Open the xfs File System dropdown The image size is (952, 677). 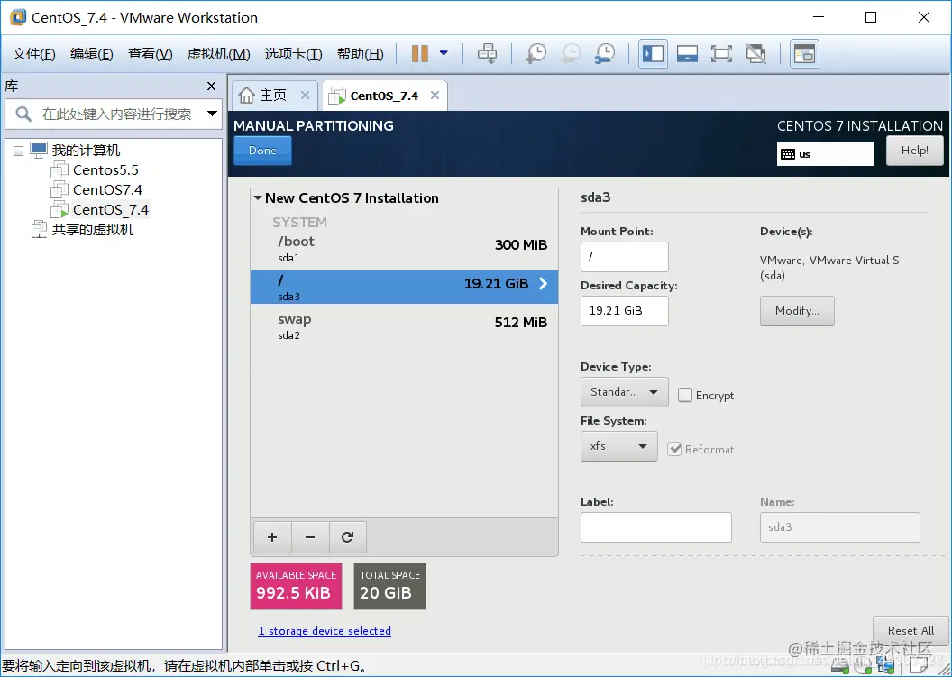(x=618, y=446)
